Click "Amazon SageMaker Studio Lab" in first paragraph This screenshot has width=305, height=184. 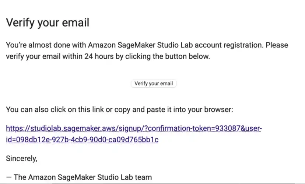pyautogui.click(x=140, y=45)
